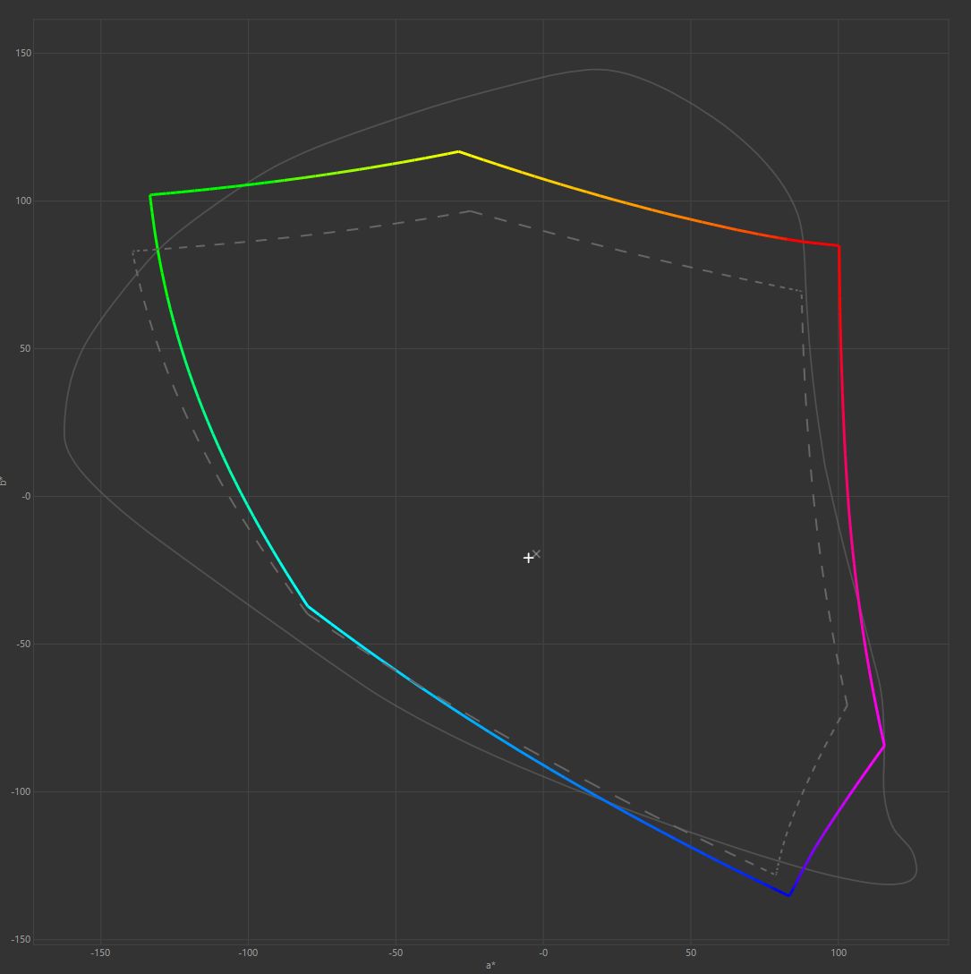Click the topmost point of thin gray outline
The width and height of the screenshot is (971, 974).
tap(595, 69)
